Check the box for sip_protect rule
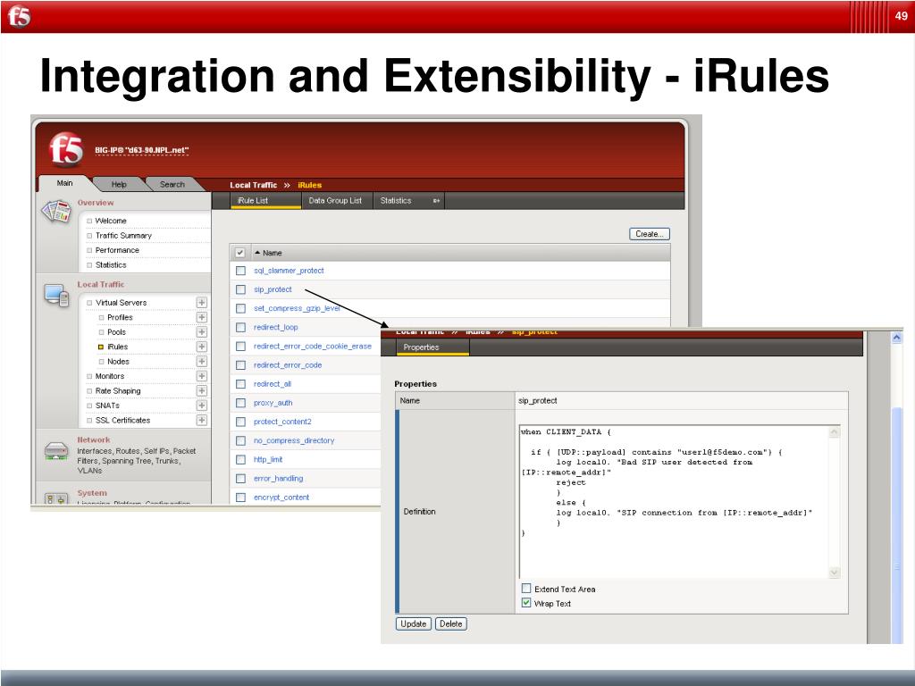This screenshot has width=915, height=686. point(240,289)
